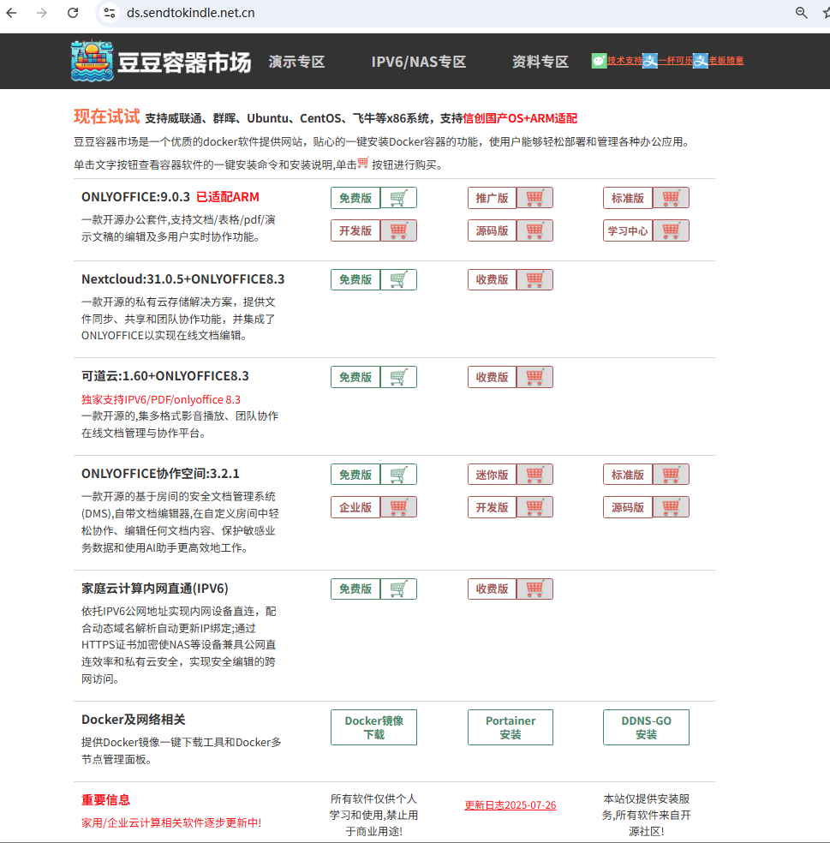Click 可道云 row 收费版 button
830x843 pixels.
[x=492, y=377]
